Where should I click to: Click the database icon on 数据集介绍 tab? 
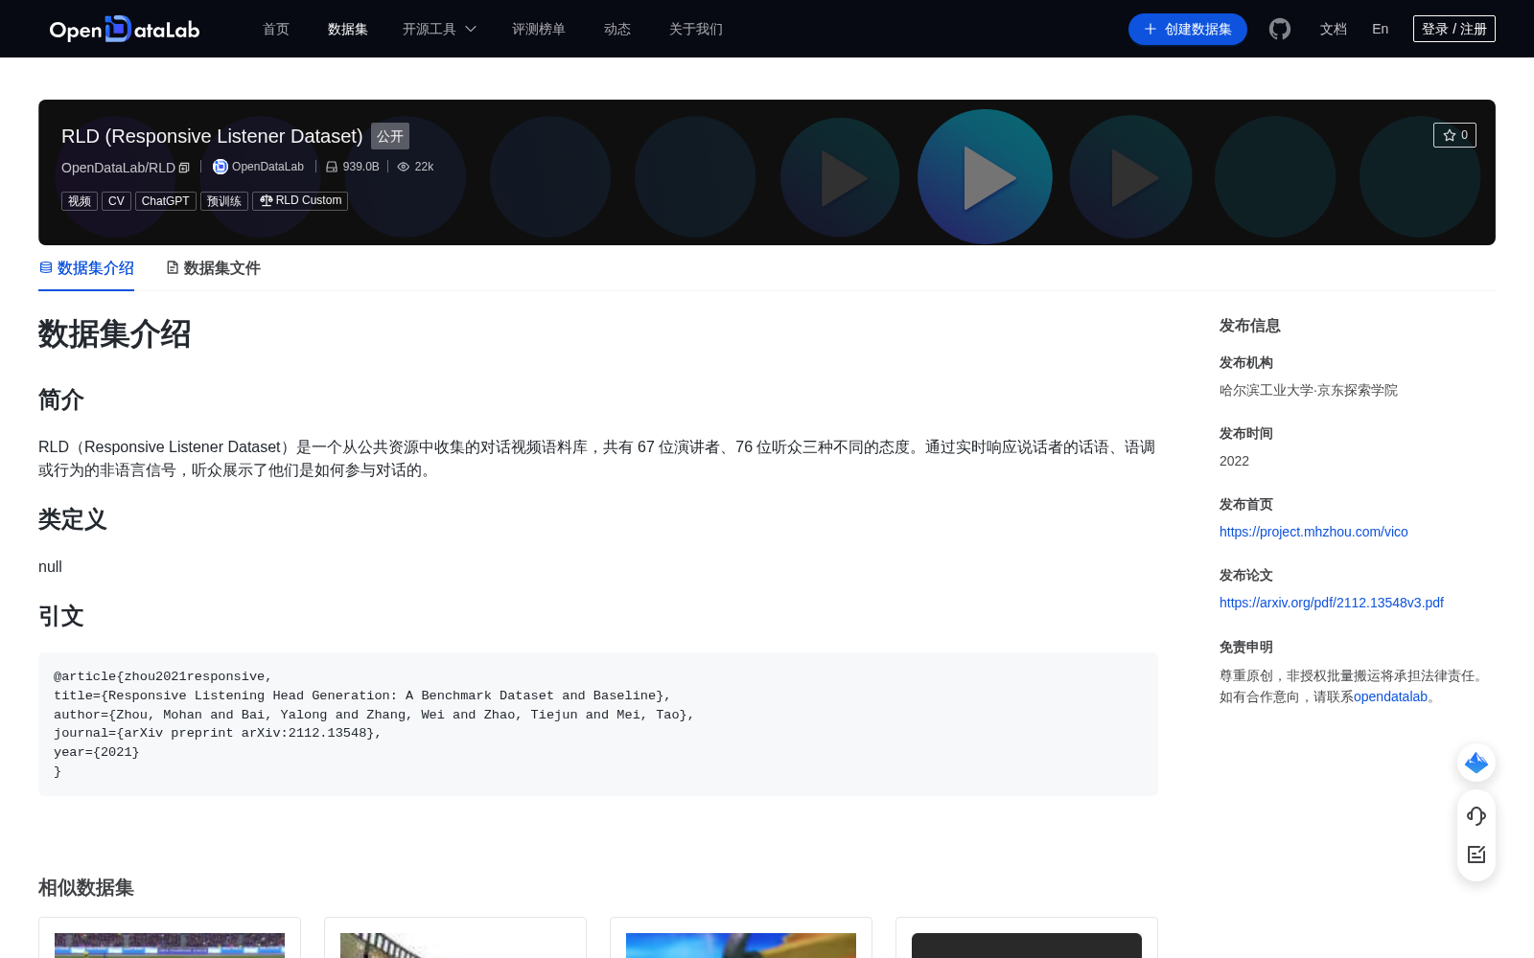[46, 267]
